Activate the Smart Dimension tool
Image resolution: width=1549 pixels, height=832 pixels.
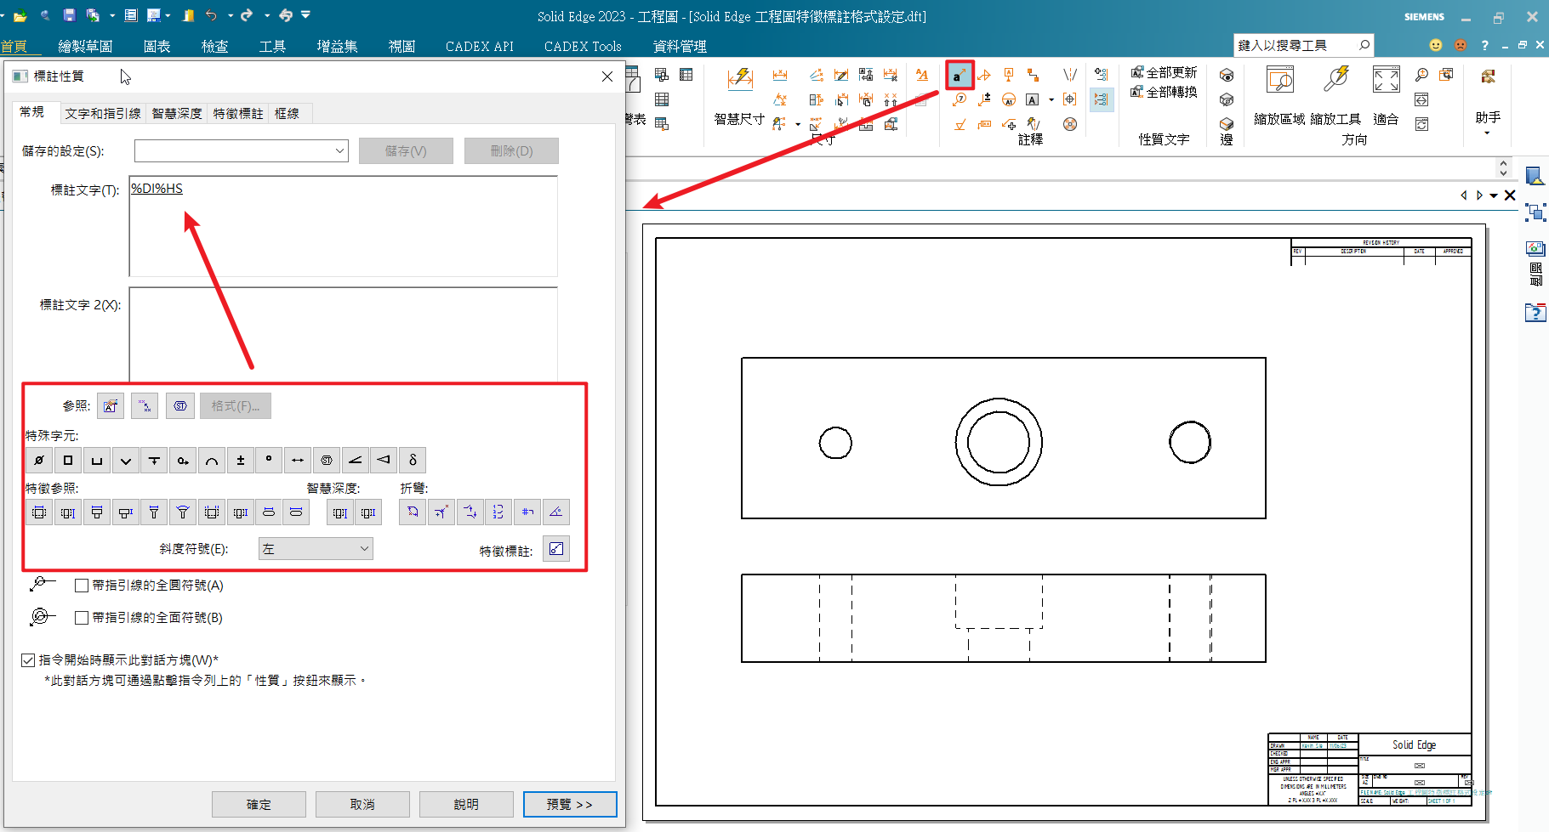(x=740, y=95)
